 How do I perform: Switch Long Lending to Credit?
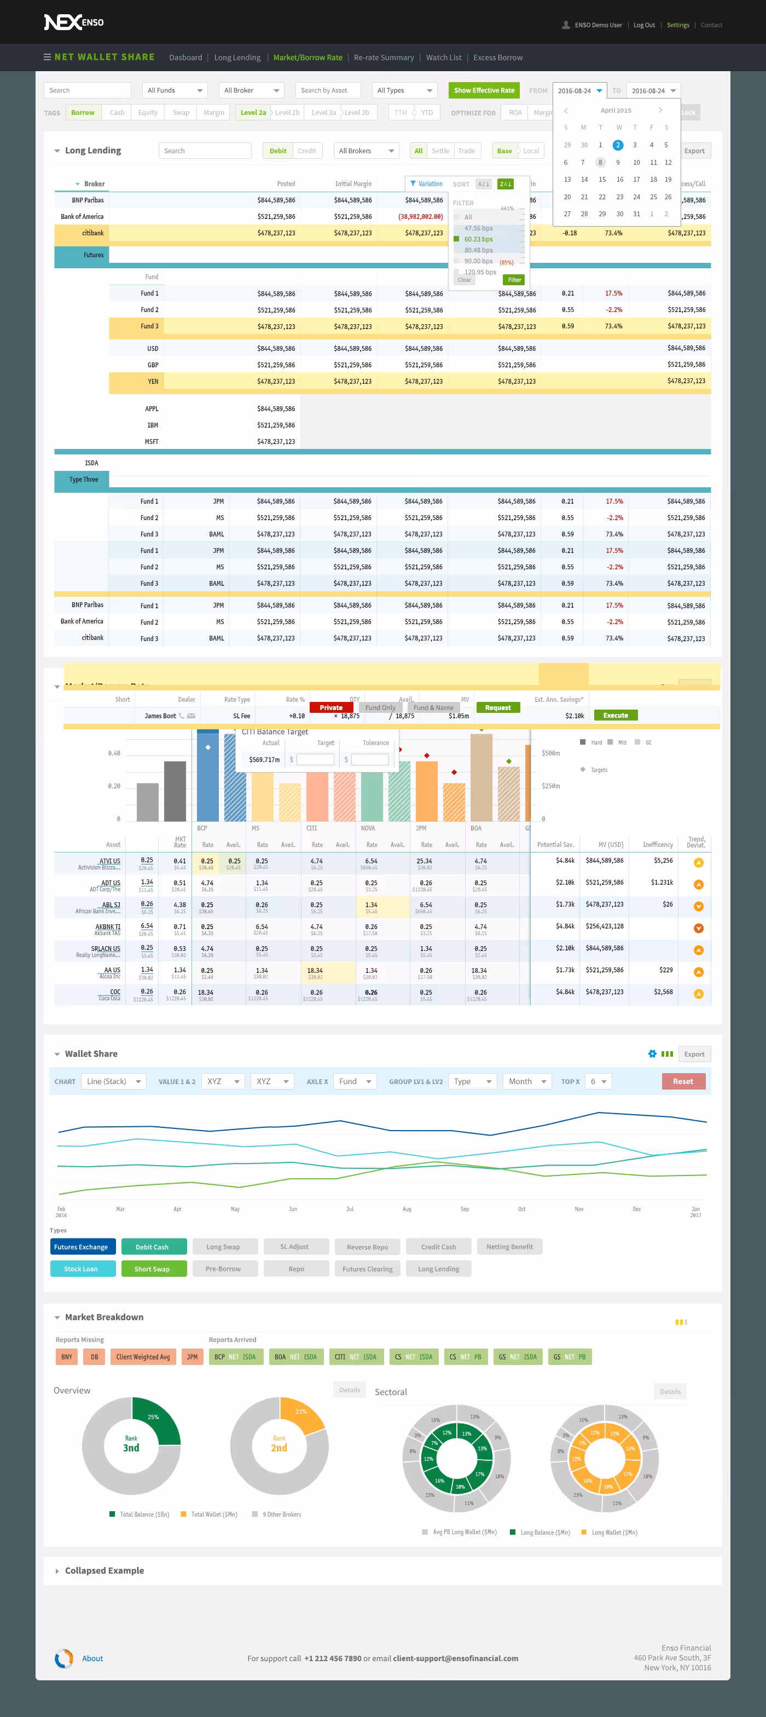pos(307,151)
